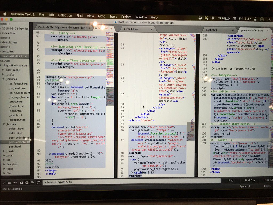
Task: Toggle case sensitive search (Aa)
Action: coord(10,183)
